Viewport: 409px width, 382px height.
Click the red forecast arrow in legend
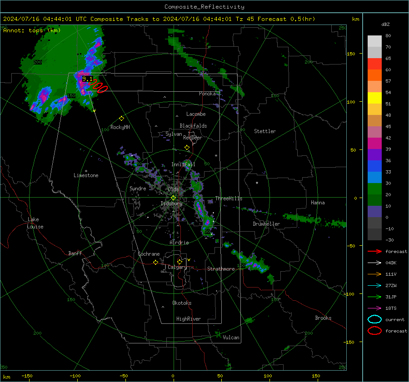[374, 251]
